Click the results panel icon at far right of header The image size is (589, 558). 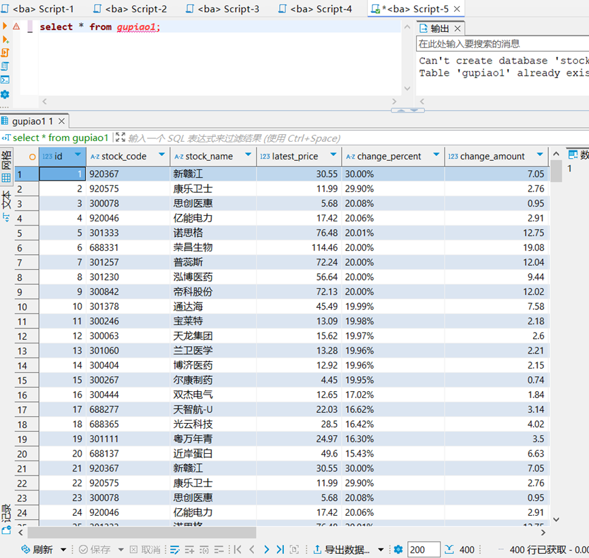573,155
